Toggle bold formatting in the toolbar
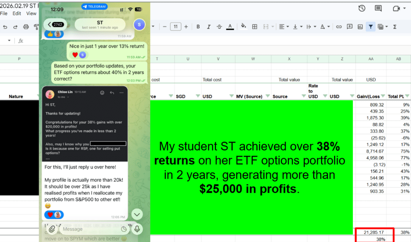Viewport: 411px width, 242px height. click(x=198, y=27)
